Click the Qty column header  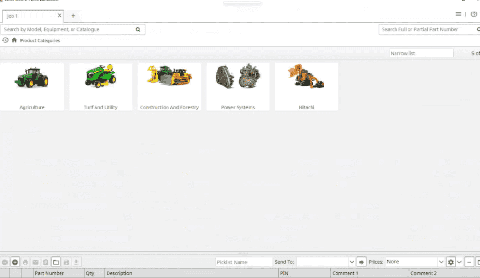click(x=95, y=273)
